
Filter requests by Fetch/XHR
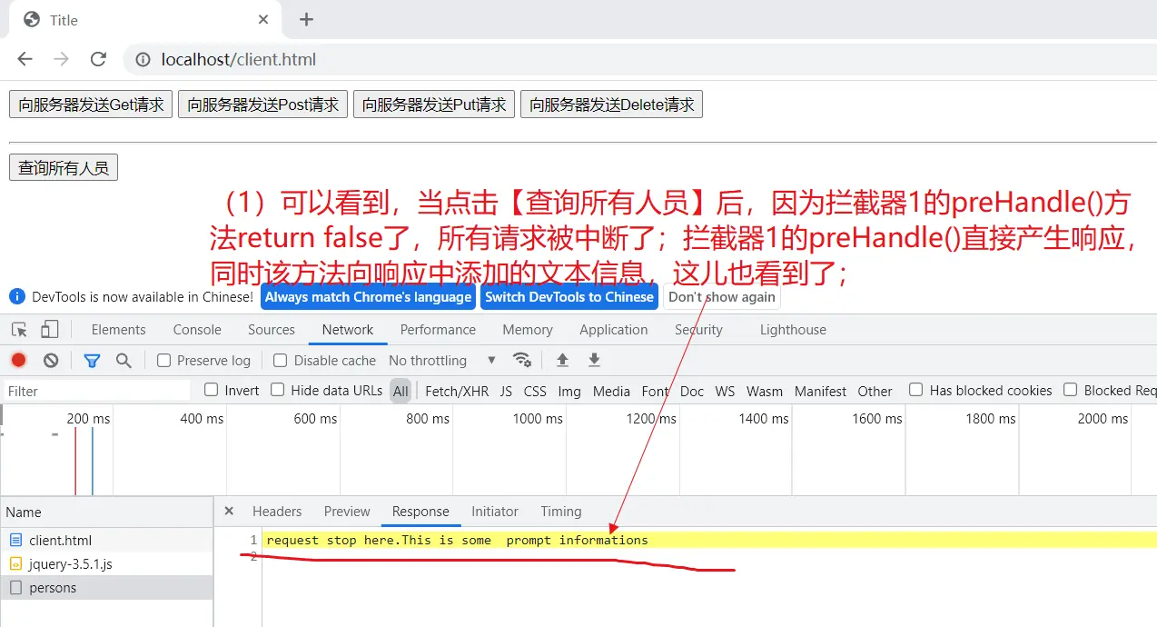point(457,391)
